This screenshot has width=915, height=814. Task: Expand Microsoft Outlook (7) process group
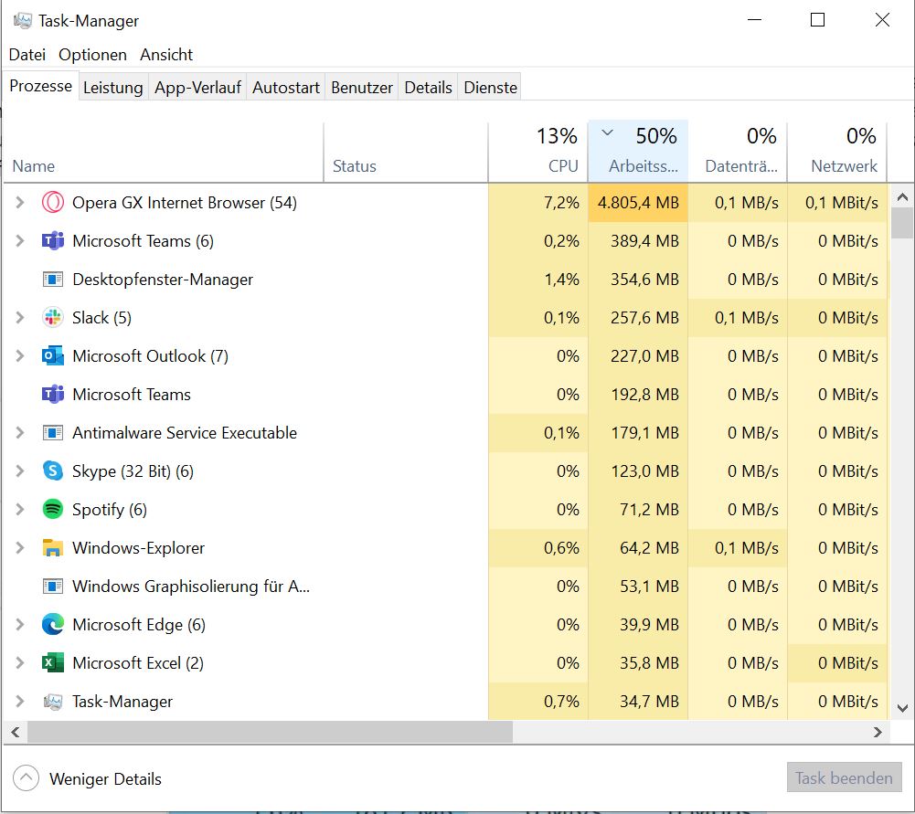[x=20, y=355]
